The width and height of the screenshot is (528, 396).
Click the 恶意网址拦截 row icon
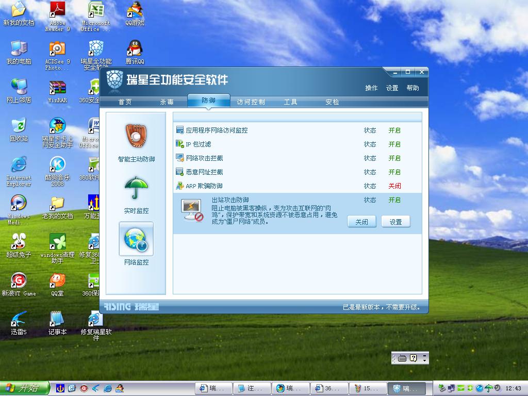tap(180, 172)
